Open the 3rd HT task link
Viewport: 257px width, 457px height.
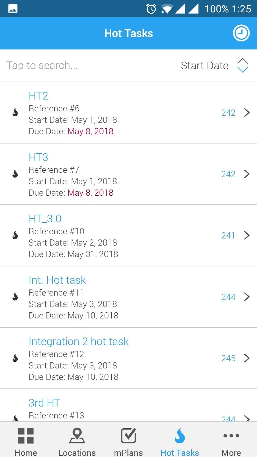(44, 403)
